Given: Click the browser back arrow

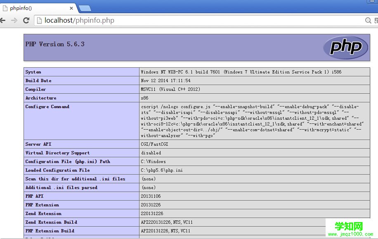Looking at the screenshot, I should pyautogui.click(x=2, y=21).
